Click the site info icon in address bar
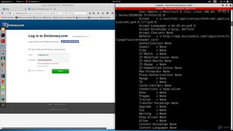This screenshot has width=233, height=131. pos(6,13)
